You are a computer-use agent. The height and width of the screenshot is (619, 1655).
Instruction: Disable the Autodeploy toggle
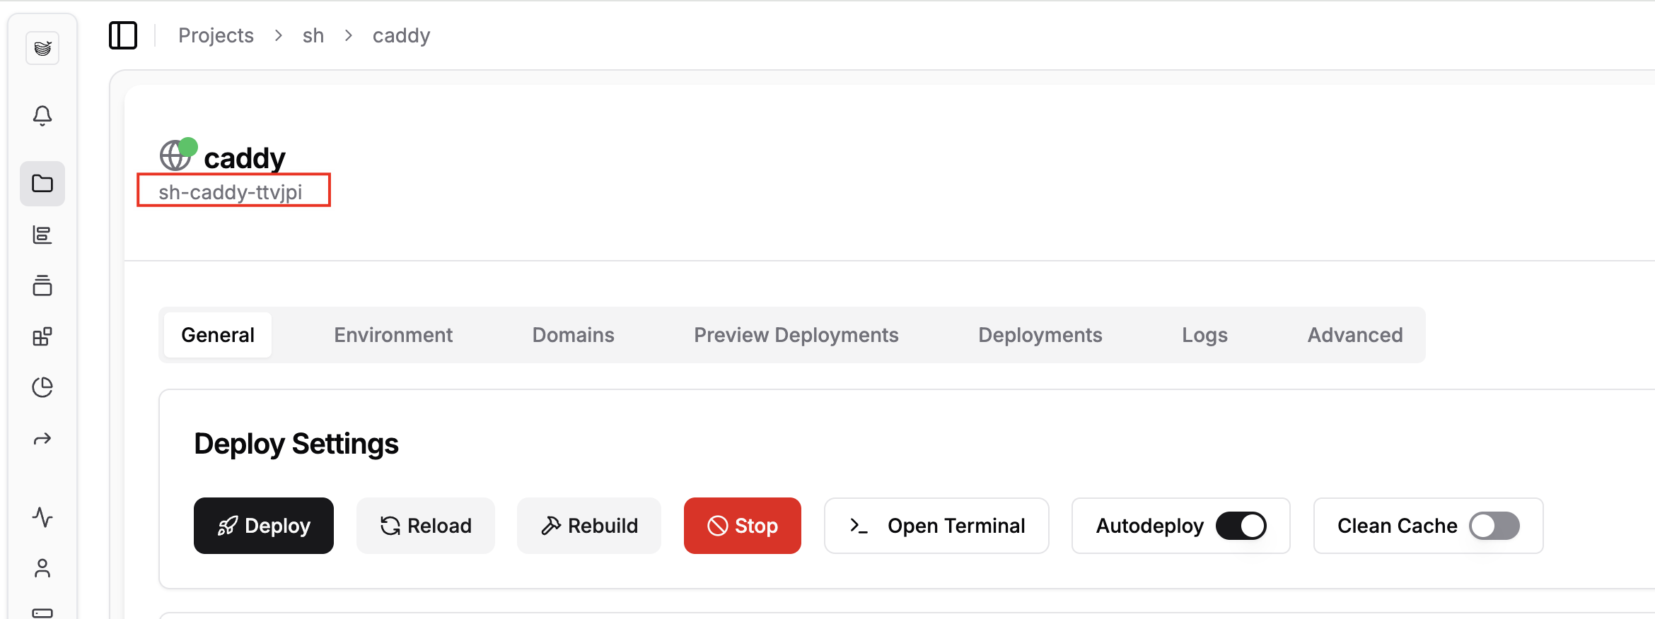1241,526
